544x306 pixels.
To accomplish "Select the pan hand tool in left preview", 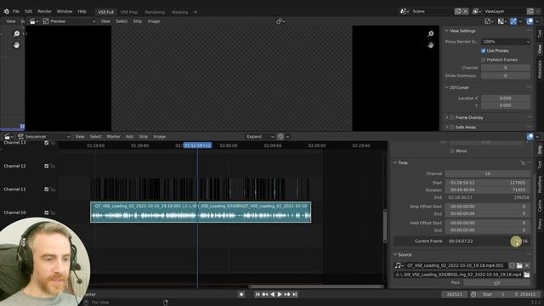I will [16, 45].
